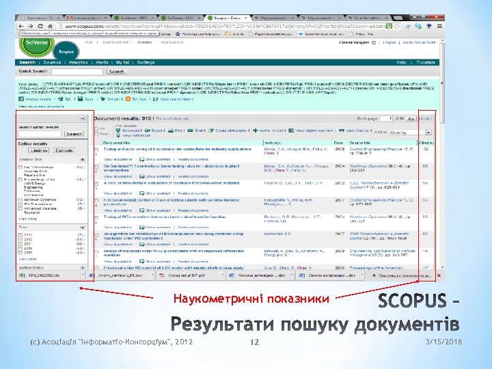
Task: Open the Search tab in Scopus menu
Action: pos(27,62)
